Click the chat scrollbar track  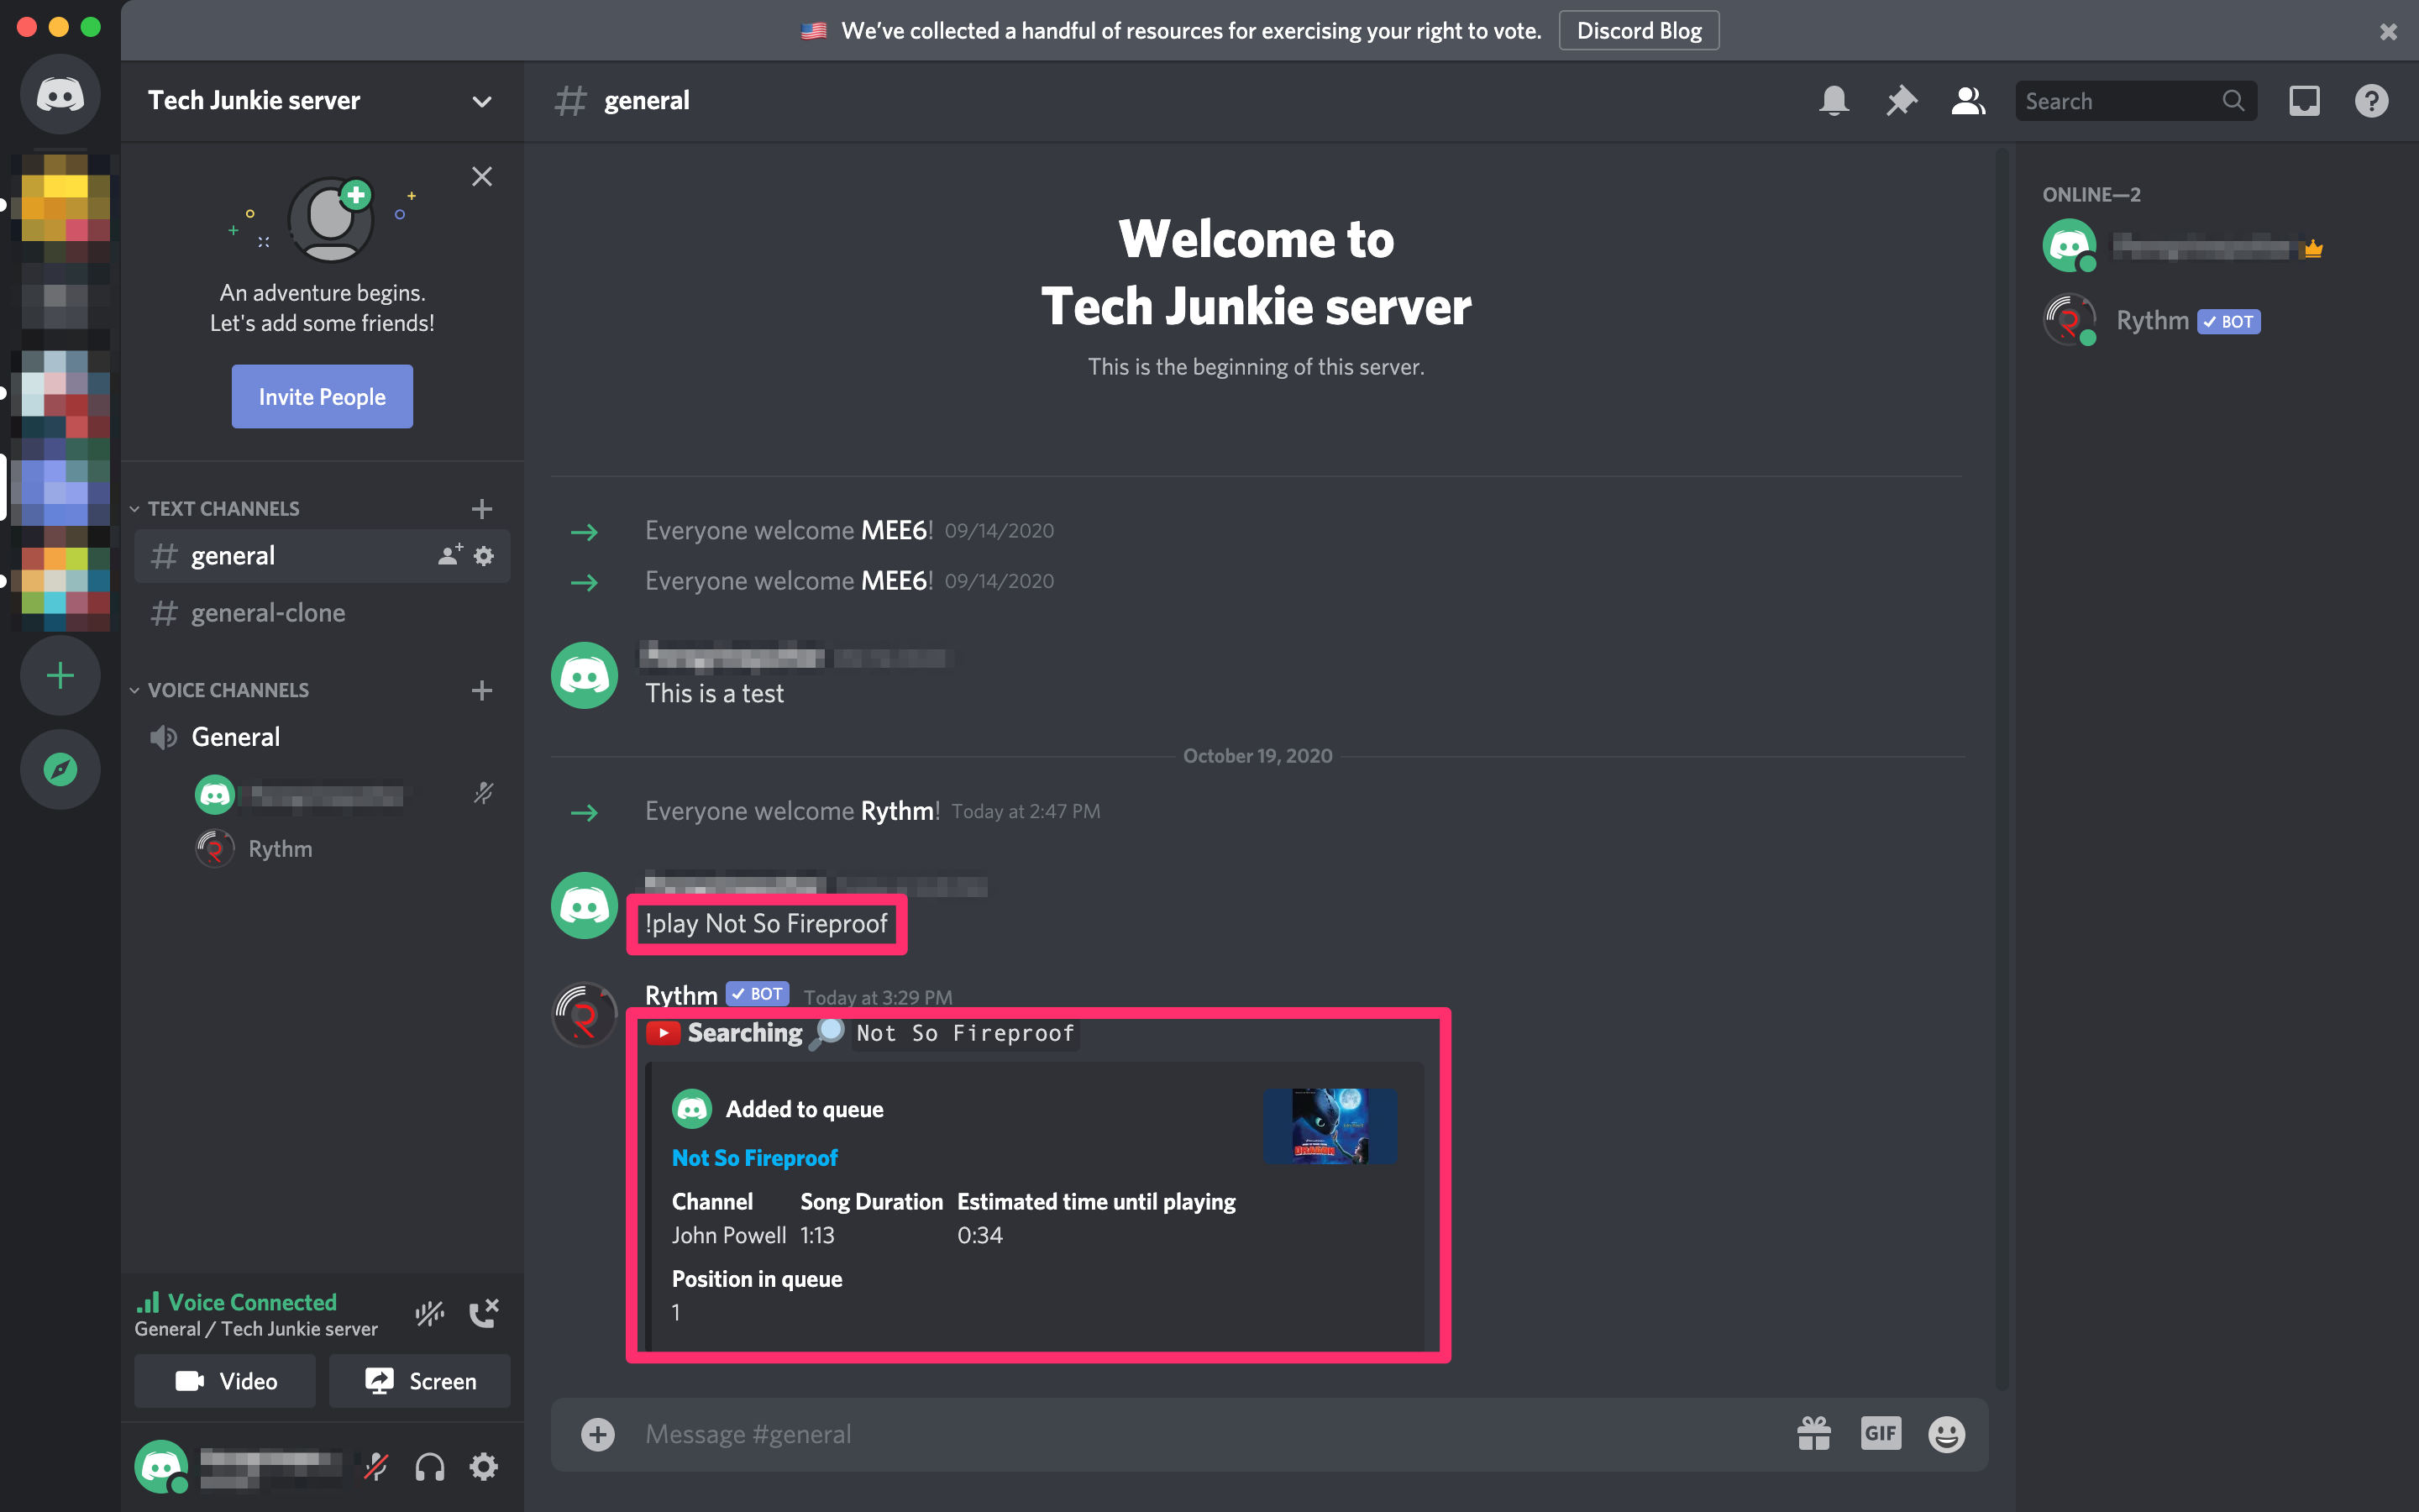click(2002, 770)
